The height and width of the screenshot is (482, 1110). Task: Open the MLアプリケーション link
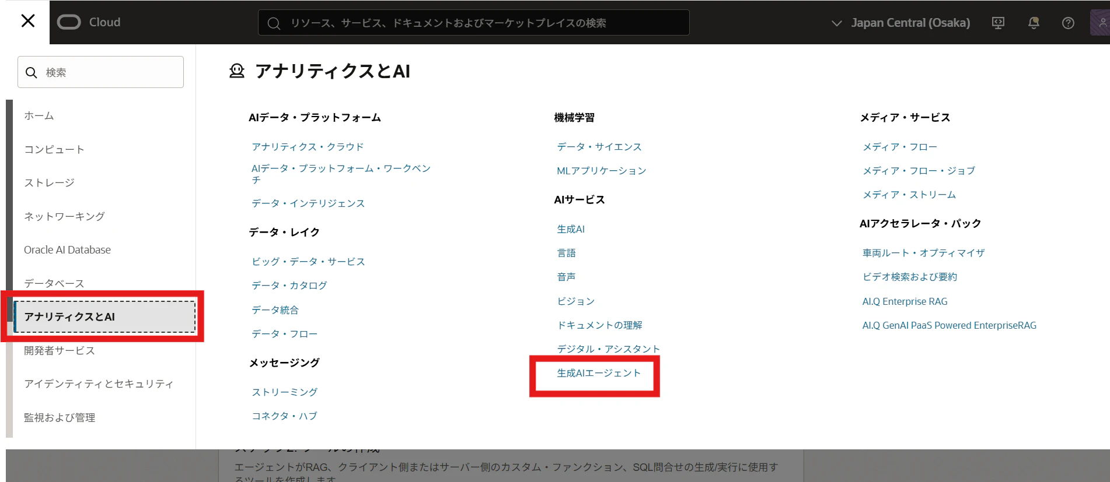click(x=602, y=171)
